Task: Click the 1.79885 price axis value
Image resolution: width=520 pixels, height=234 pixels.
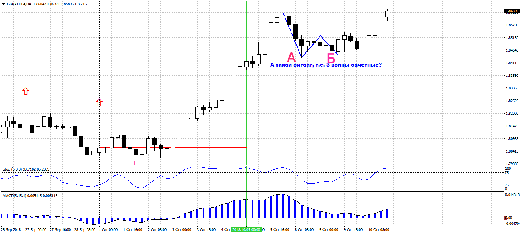Action: (512, 164)
